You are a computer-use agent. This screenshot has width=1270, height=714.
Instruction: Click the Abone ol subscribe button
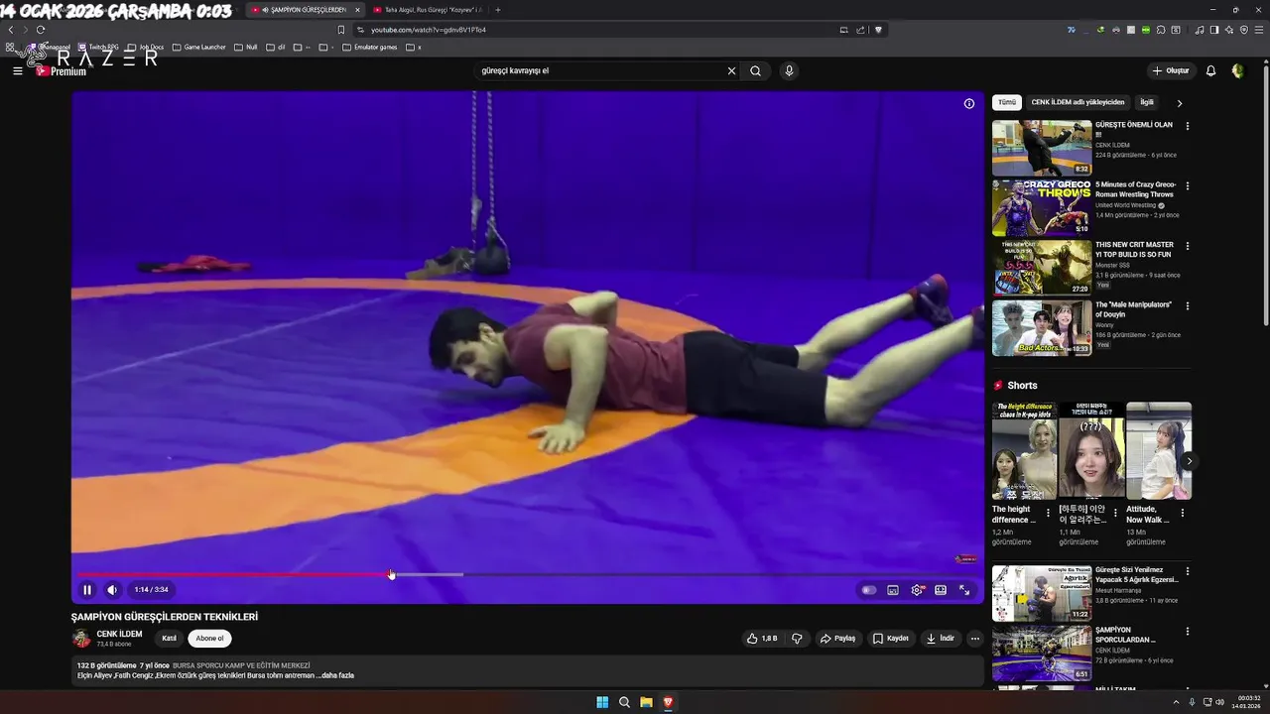pos(209,639)
